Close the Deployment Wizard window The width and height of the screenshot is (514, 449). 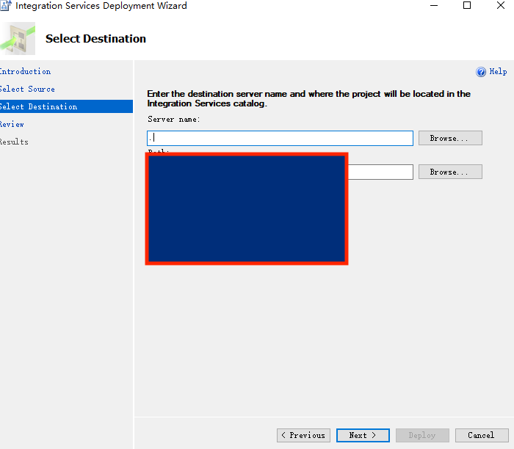[500, 6]
